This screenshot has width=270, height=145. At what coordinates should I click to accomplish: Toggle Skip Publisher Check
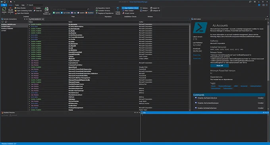click(130, 8)
